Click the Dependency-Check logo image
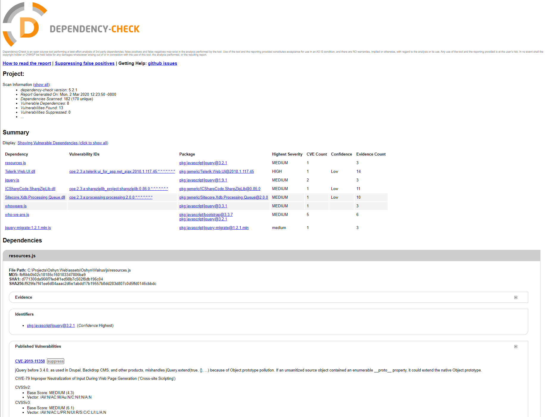Screen dimensions: 547x417 coord(71,24)
